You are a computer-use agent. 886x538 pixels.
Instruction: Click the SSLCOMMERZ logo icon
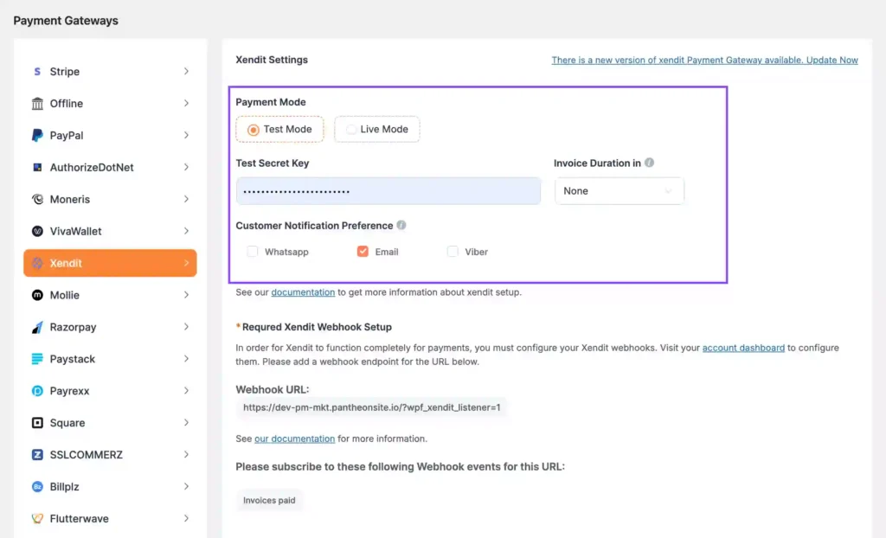tap(37, 455)
